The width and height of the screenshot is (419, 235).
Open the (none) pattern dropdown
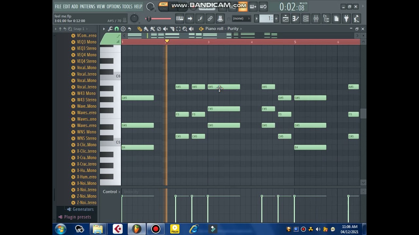(242, 19)
